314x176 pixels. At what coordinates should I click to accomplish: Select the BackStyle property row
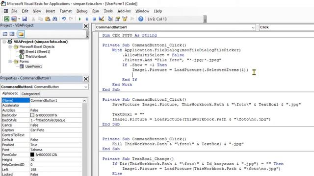(42, 120)
